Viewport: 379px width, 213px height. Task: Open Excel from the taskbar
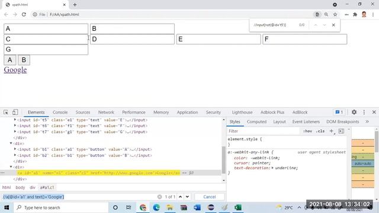(238, 208)
